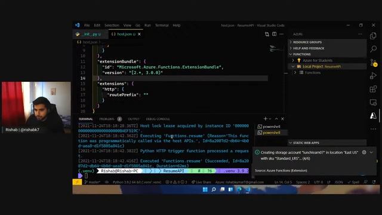This screenshot has width=382, height=215.
Task: Create a new terminal with plus icon
Action: coord(265,119)
